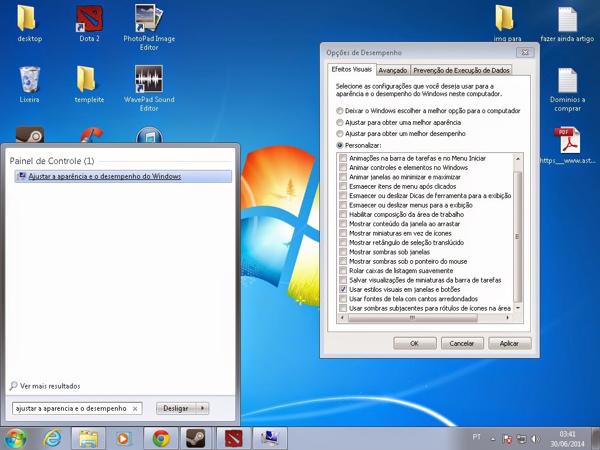Select the PhotoPad Image Editor shortcut
This screenshot has width=600, height=450.
pyautogui.click(x=149, y=18)
